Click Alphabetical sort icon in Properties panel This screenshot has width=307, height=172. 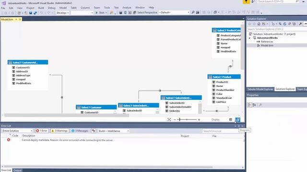(x=254, y=105)
